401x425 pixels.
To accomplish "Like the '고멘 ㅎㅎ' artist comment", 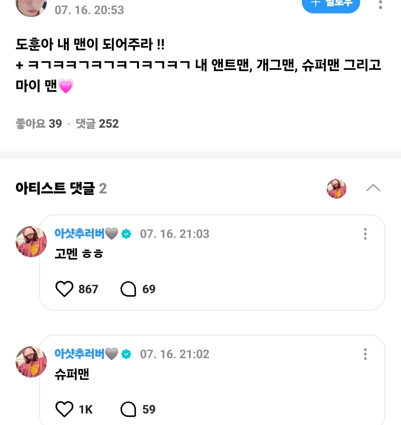I will point(64,289).
